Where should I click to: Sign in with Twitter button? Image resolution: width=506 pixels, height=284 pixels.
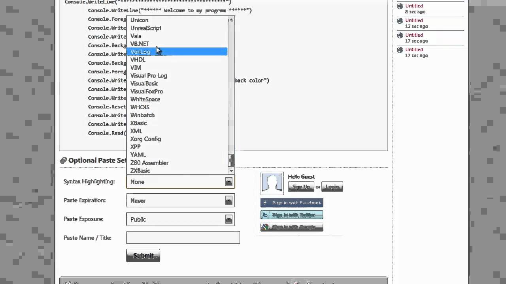click(292, 215)
